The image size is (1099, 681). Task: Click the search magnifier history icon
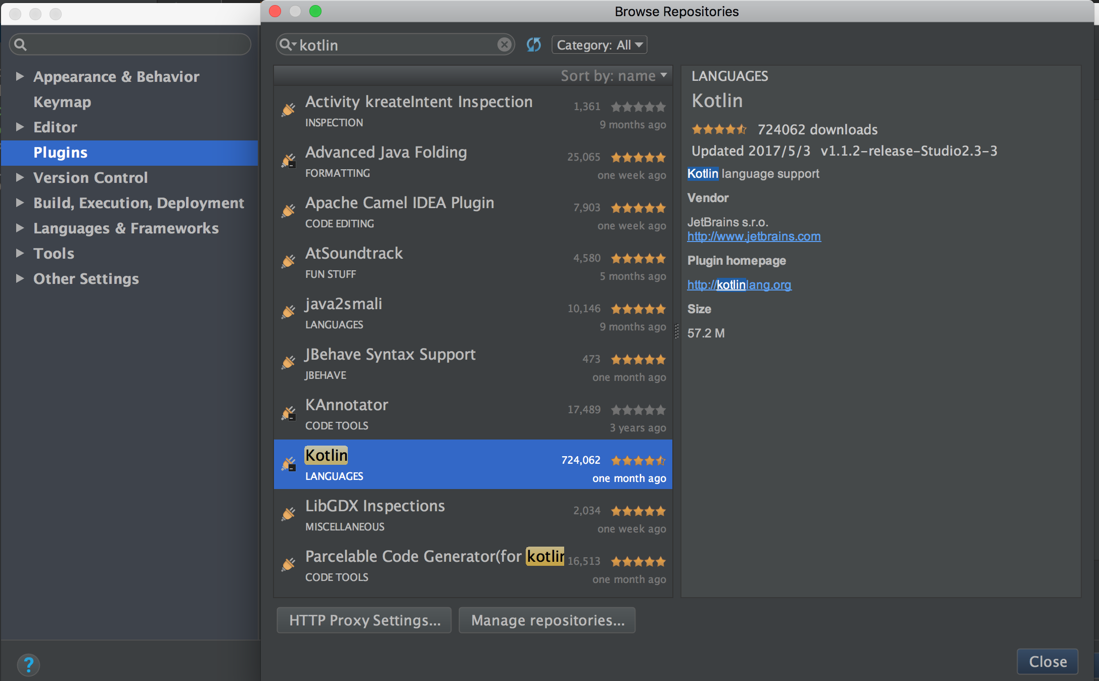287,44
